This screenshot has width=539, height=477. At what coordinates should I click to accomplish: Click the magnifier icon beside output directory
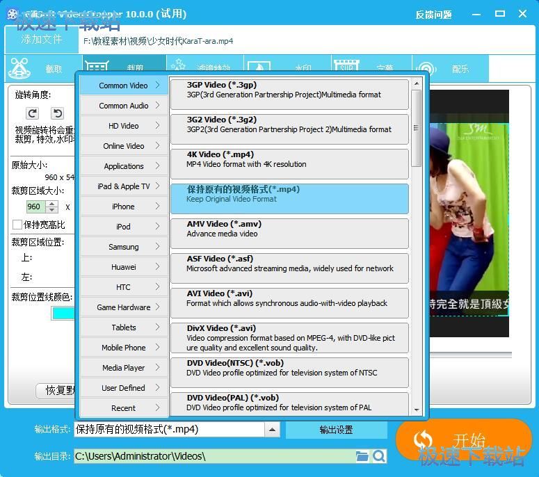pyautogui.click(x=379, y=456)
